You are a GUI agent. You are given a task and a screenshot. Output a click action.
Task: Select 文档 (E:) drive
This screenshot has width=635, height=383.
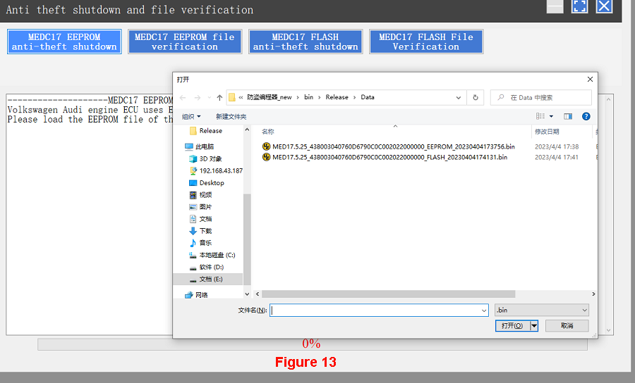[x=206, y=280]
